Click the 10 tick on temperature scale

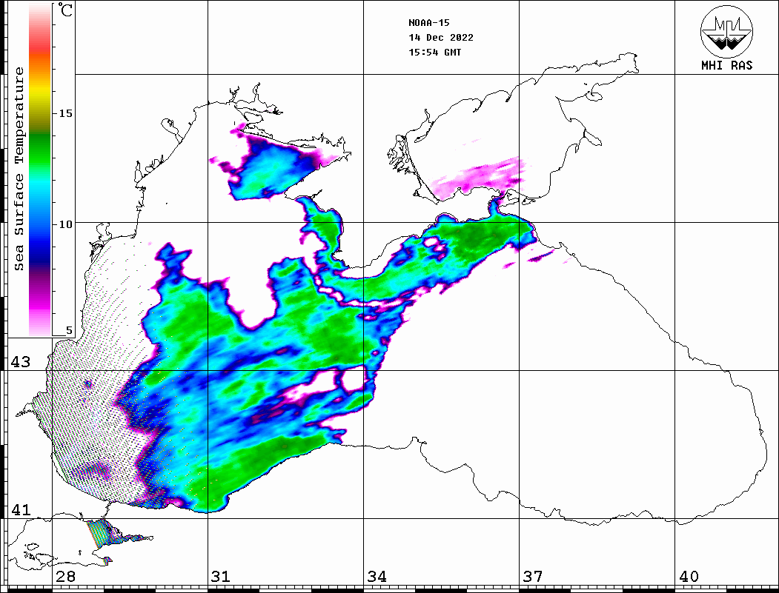[65, 224]
